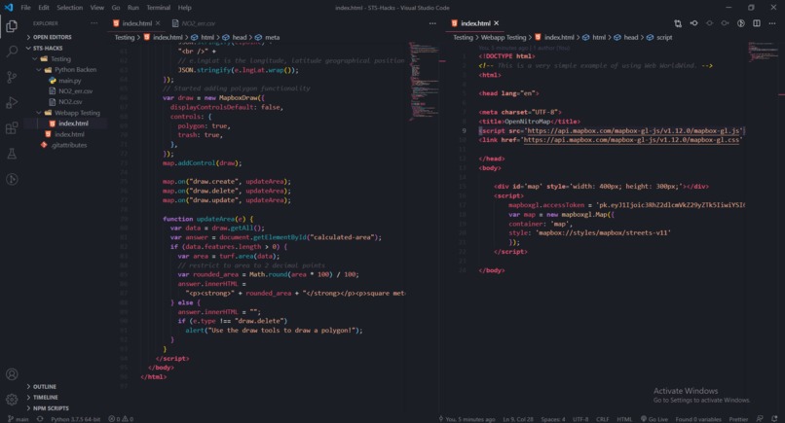785x423 pixels.
Task: Open left editor group more actions ellipsis
Action: [432, 23]
